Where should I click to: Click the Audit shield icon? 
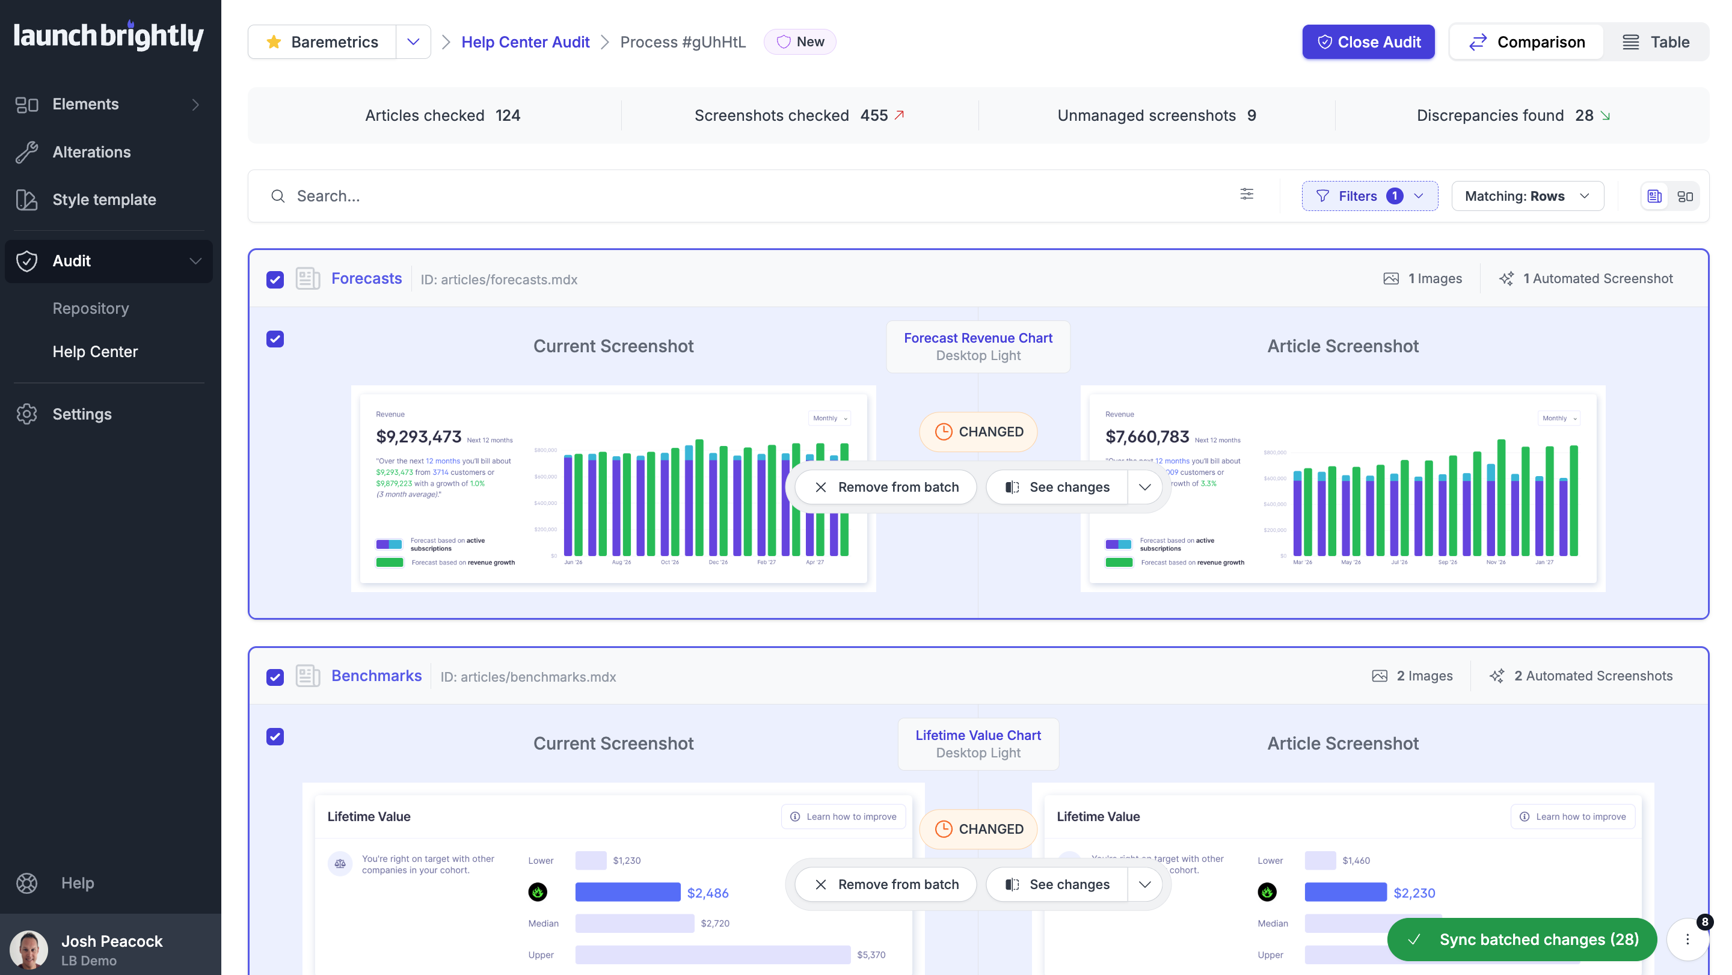27,261
